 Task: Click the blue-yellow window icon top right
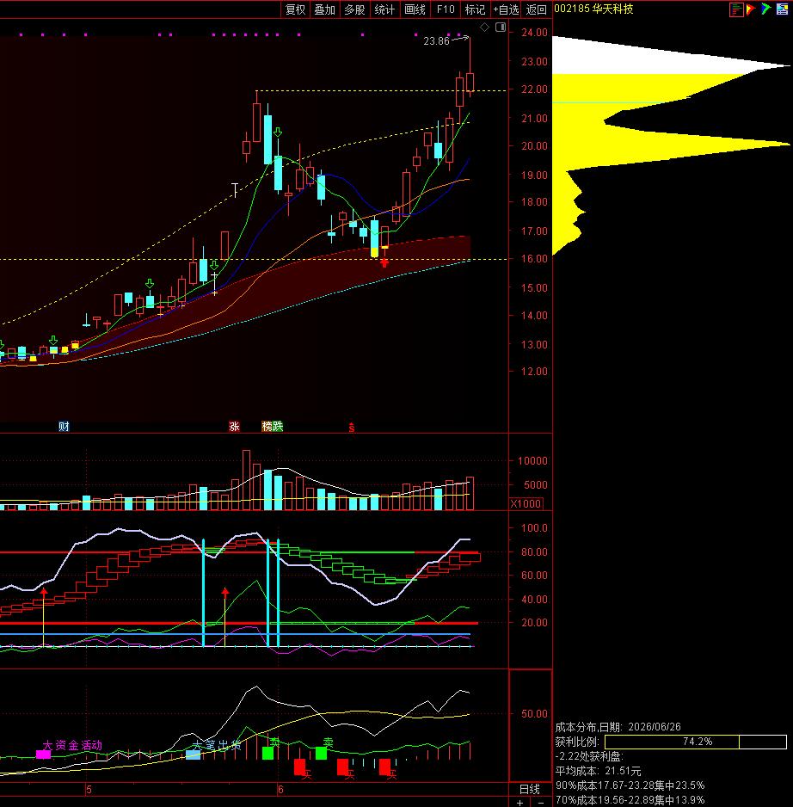[782, 9]
